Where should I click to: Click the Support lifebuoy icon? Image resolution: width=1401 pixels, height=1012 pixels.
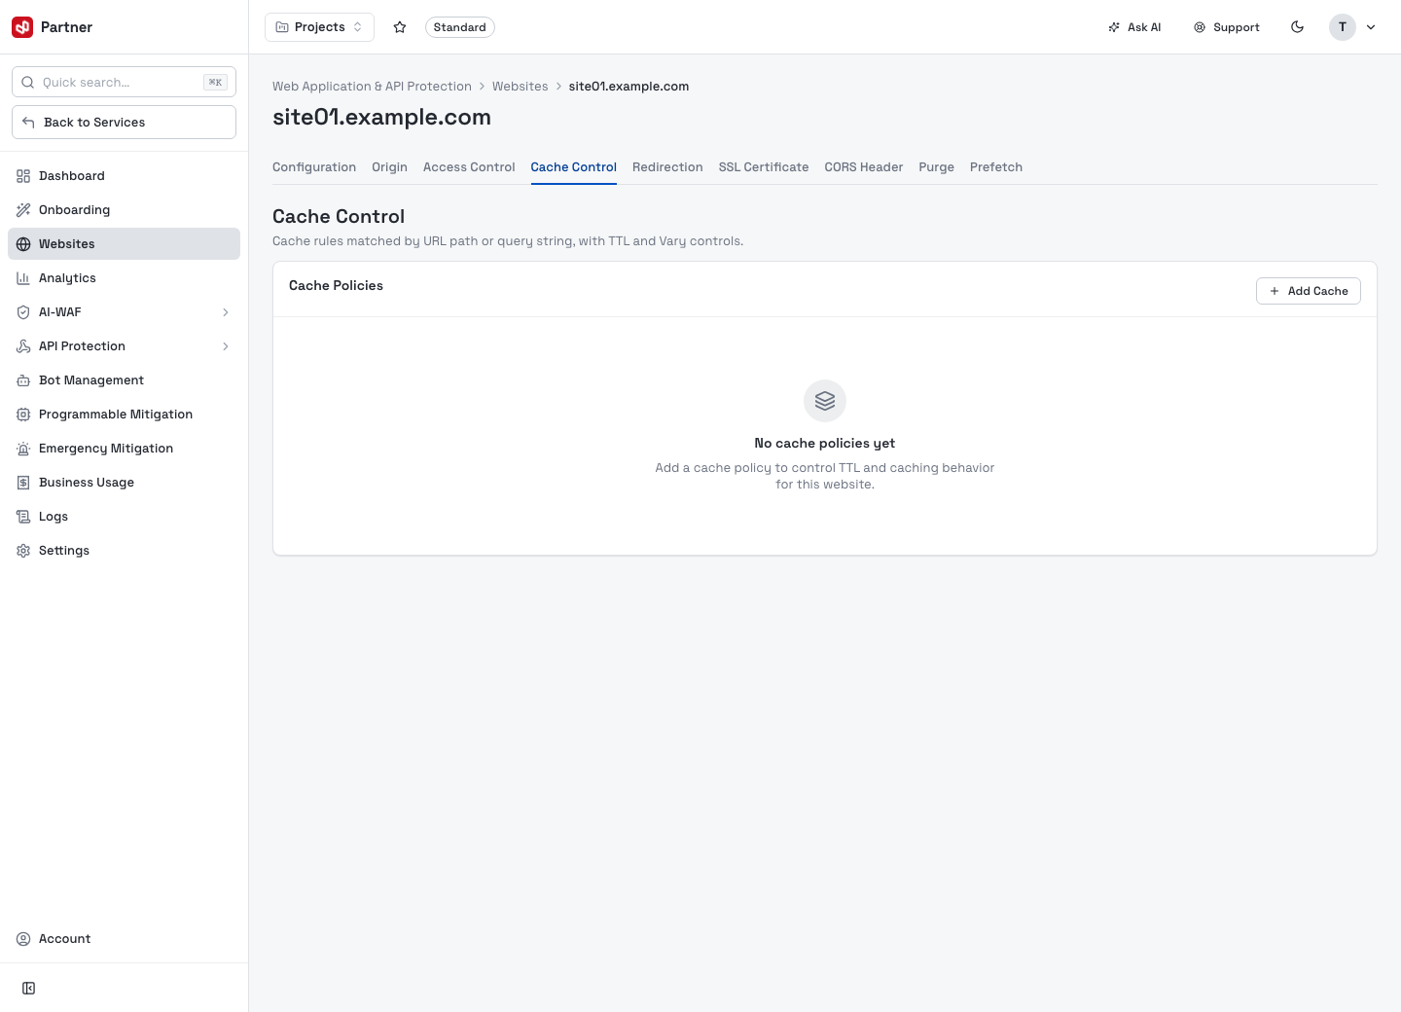pos(1200,27)
